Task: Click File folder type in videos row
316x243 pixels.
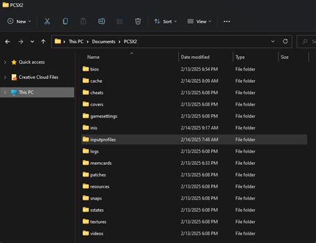Action: [245, 234]
